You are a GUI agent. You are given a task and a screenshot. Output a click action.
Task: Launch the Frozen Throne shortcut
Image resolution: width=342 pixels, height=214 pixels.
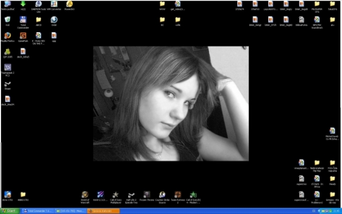pos(147,196)
